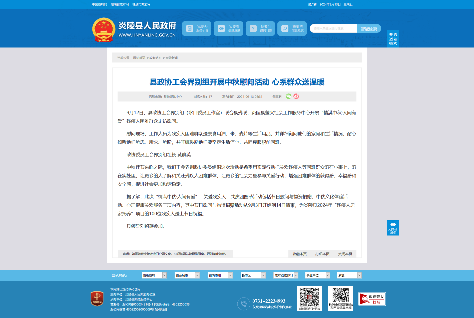The width and height of the screenshot is (474, 318).
Task: Go to 政务动态 in breadcrumb
Action: click(155, 58)
